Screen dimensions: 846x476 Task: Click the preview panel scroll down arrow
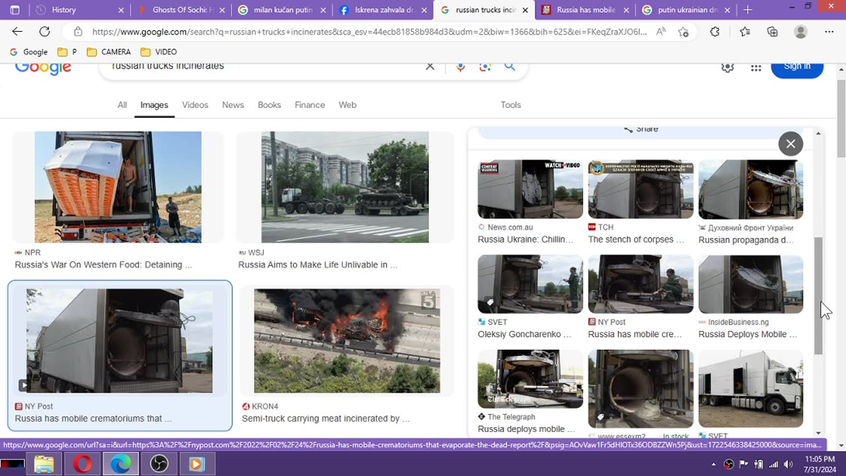pyautogui.click(x=818, y=432)
